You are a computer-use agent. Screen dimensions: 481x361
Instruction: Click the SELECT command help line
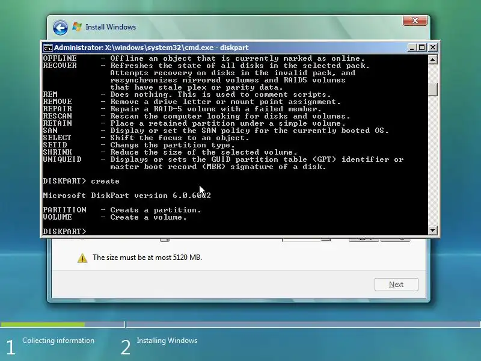point(146,138)
